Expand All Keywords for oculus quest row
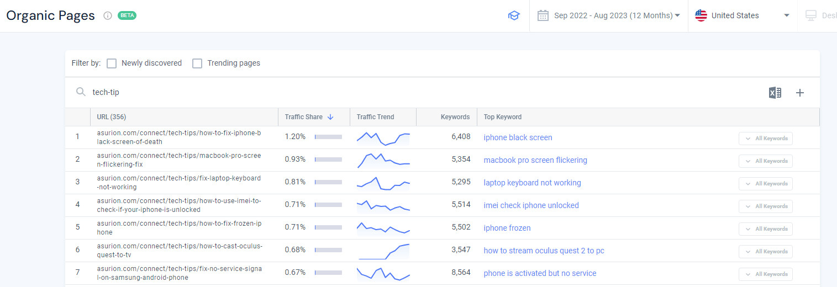 tap(766, 252)
